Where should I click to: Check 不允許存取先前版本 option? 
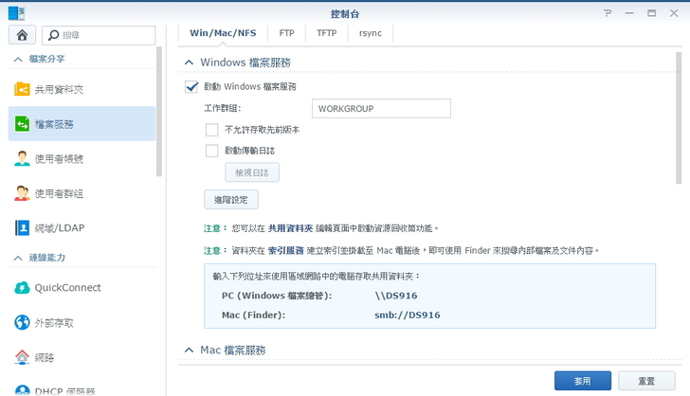[x=211, y=130]
